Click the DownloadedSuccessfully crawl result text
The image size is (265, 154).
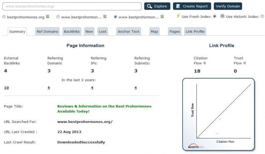pyautogui.click(x=81, y=142)
